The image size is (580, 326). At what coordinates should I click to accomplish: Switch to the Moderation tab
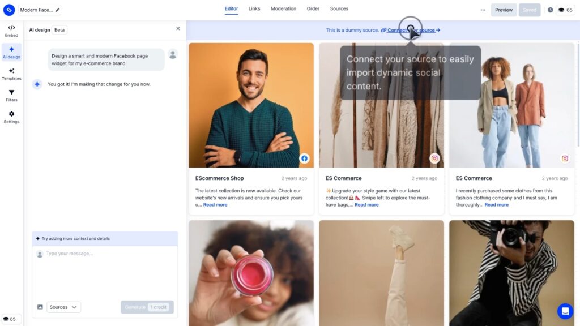(x=283, y=8)
